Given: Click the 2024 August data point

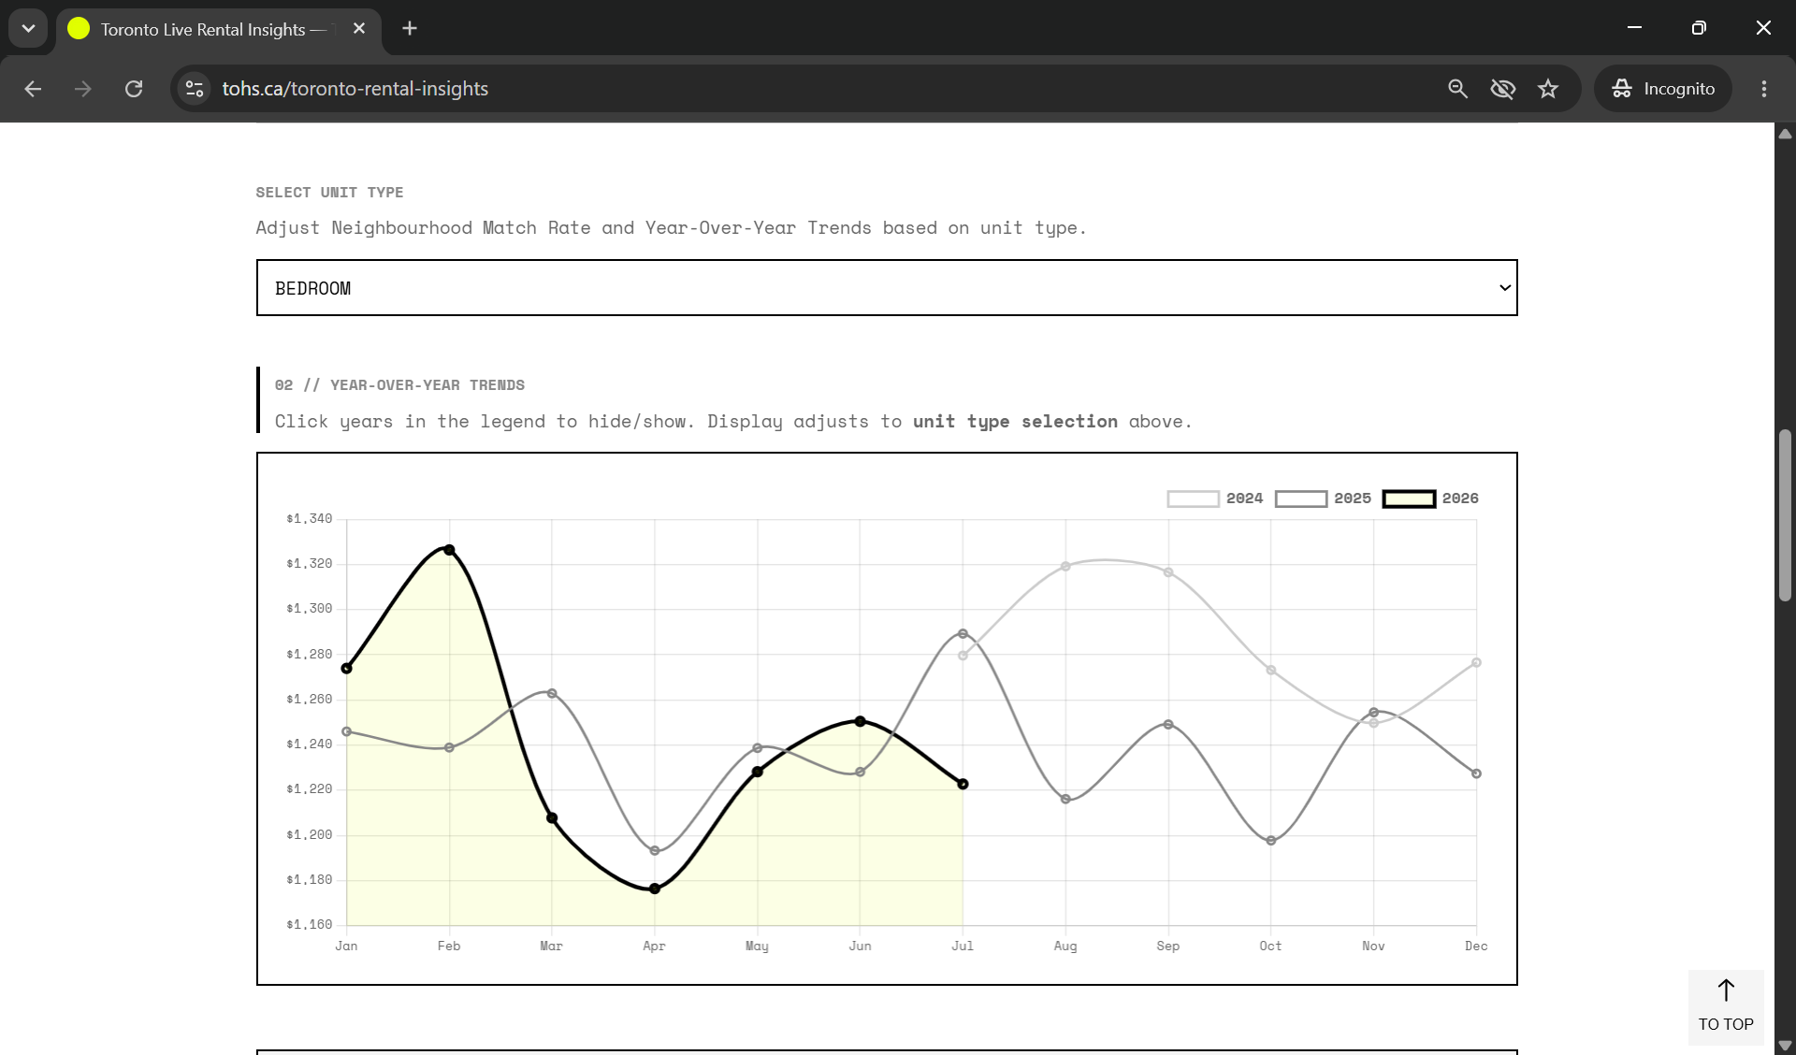Looking at the screenshot, I should click(x=1065, y=567).
